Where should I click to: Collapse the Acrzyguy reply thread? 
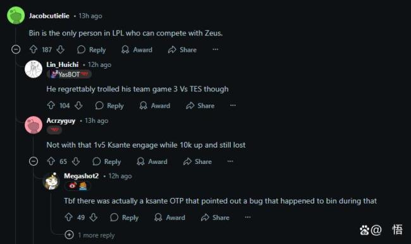(x=34, y=161)
